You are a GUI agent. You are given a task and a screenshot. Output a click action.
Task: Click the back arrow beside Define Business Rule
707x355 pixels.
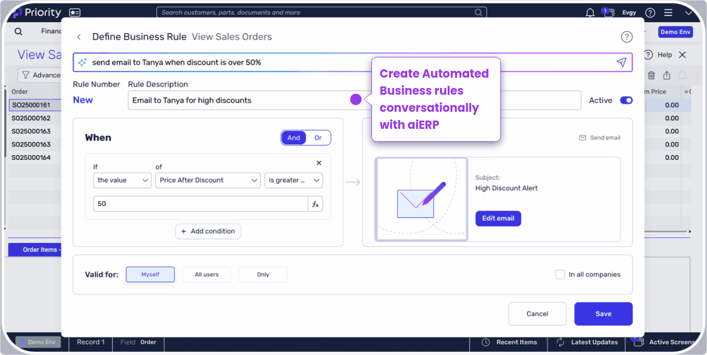pyautogui.click(x=79, y=37)
